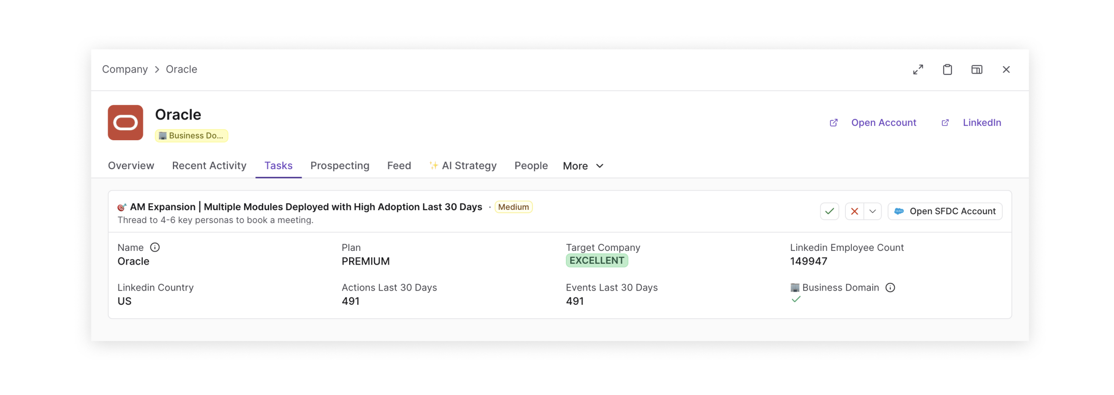Expand the More tabs dropdown
This screenshot has width=1114, height=395.
(x=583, y=166)
